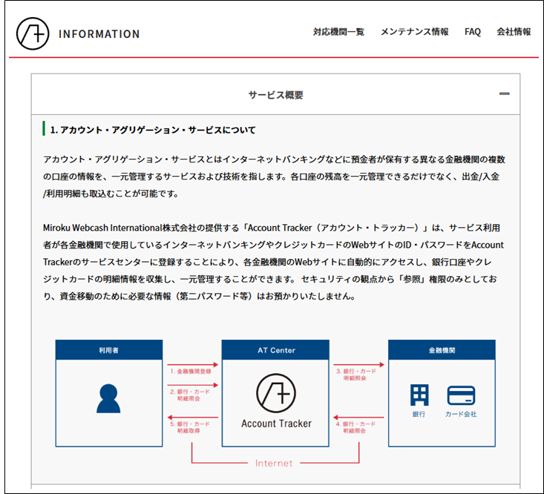
Task: Click the credit card icon above カード会社
Action: tap(461, 395)
